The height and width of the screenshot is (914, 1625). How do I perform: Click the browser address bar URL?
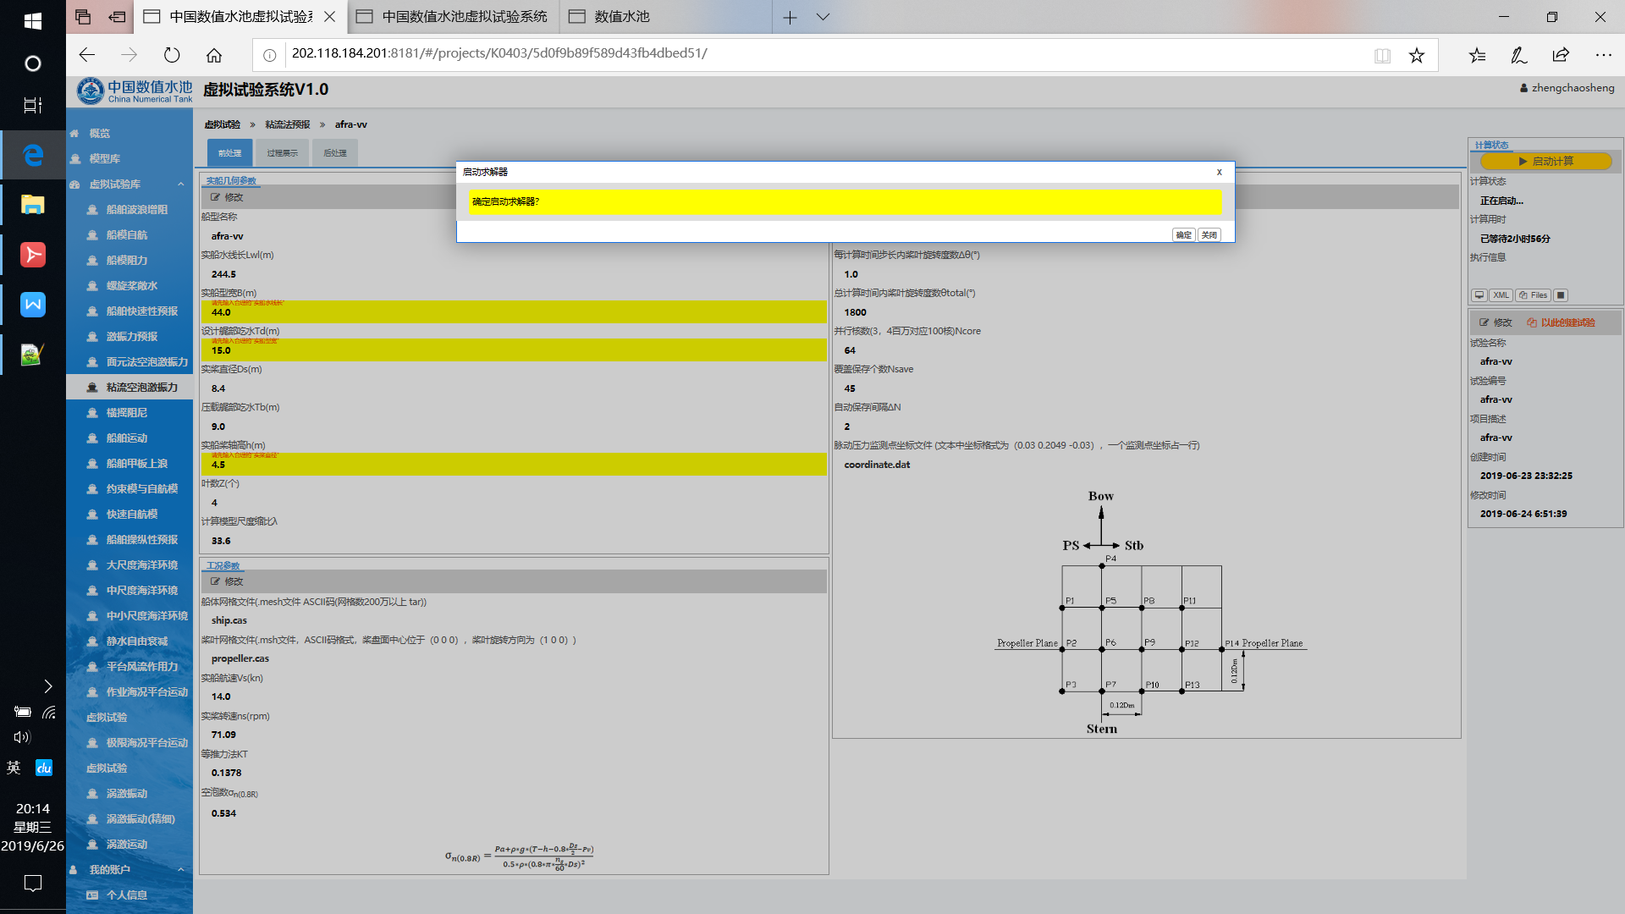pos(499,53)
